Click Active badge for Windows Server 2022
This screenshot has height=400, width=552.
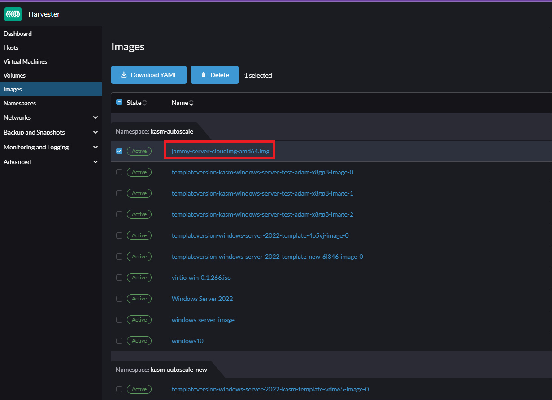tap(139, 299)
